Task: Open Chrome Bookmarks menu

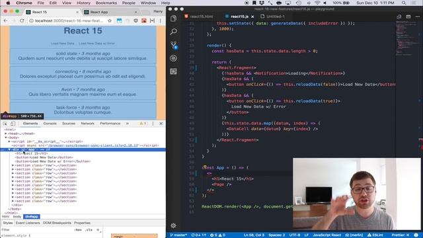Action: coord(106,3)
